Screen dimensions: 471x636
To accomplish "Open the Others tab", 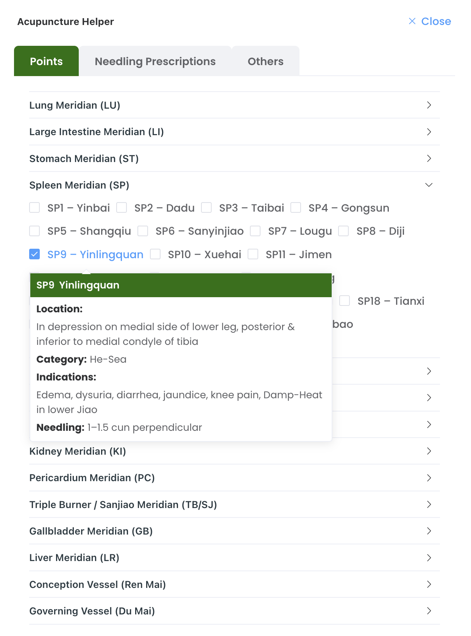I will [x=265, y=61].
